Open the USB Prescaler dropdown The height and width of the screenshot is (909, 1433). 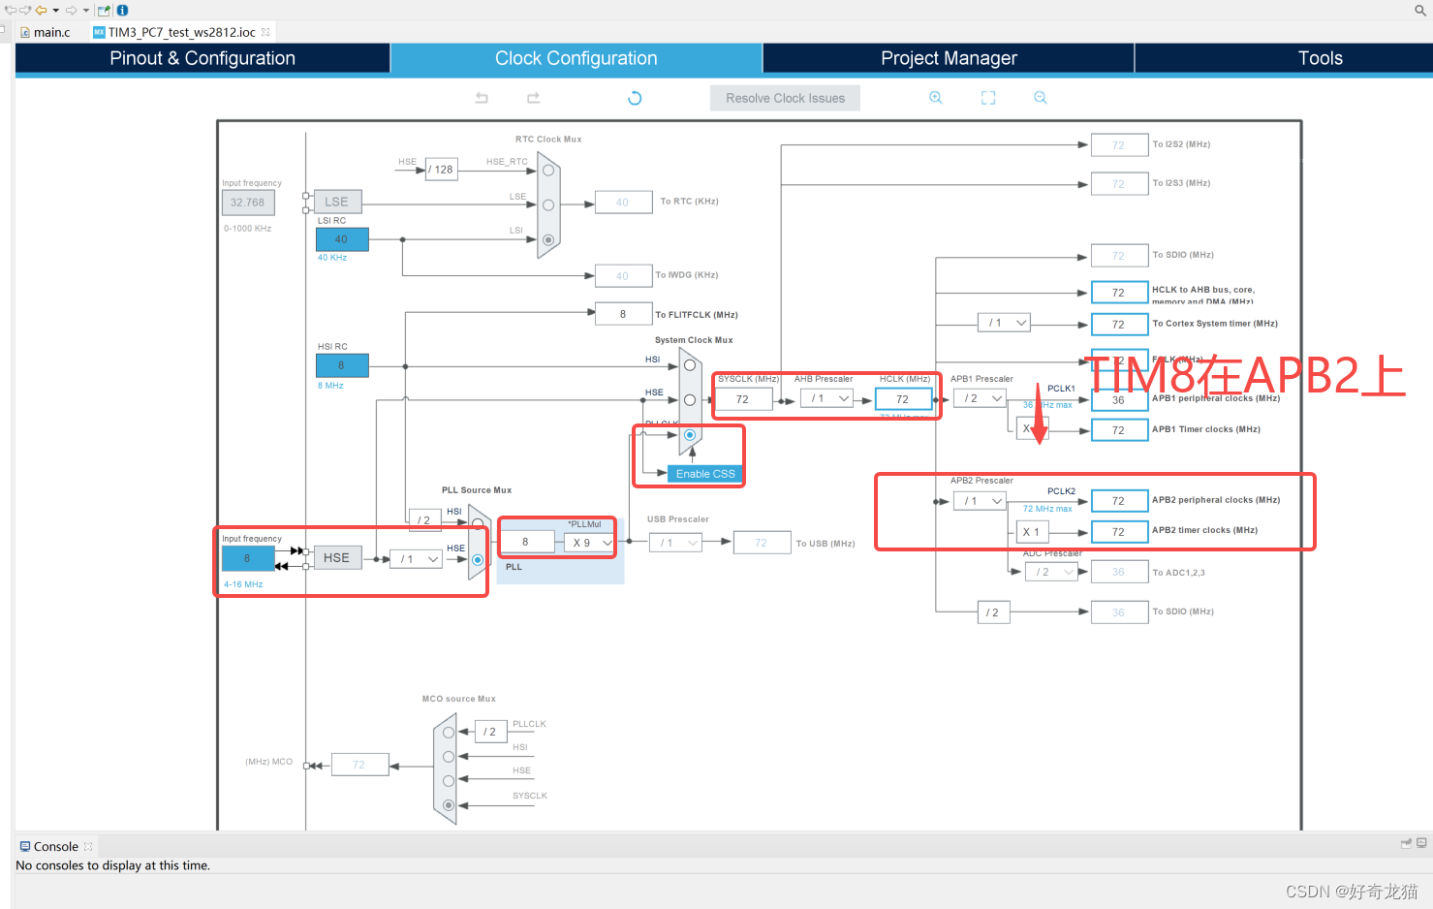(675, 543)
